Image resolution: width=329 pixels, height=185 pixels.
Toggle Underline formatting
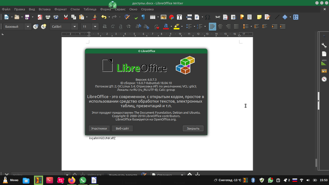121,27
